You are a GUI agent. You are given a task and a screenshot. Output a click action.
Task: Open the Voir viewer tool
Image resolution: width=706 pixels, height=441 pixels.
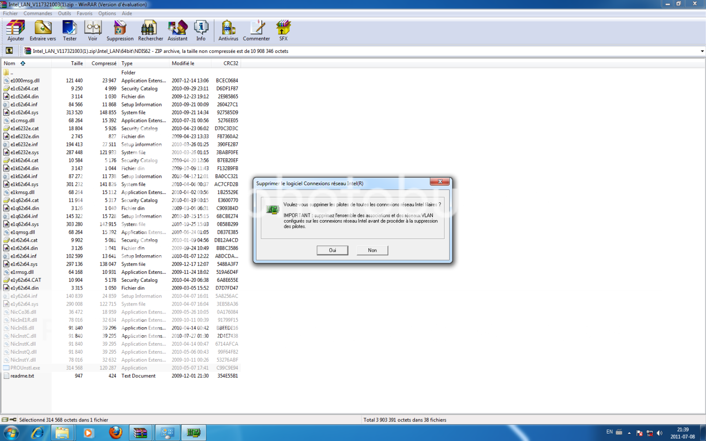pyautogui.click(x=93, y=30)
